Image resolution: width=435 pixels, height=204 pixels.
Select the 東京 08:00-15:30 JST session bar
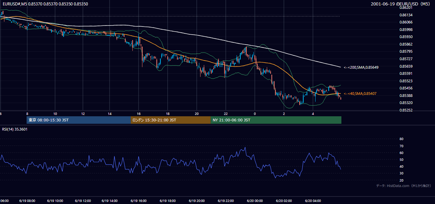click(x=79, y=120)
